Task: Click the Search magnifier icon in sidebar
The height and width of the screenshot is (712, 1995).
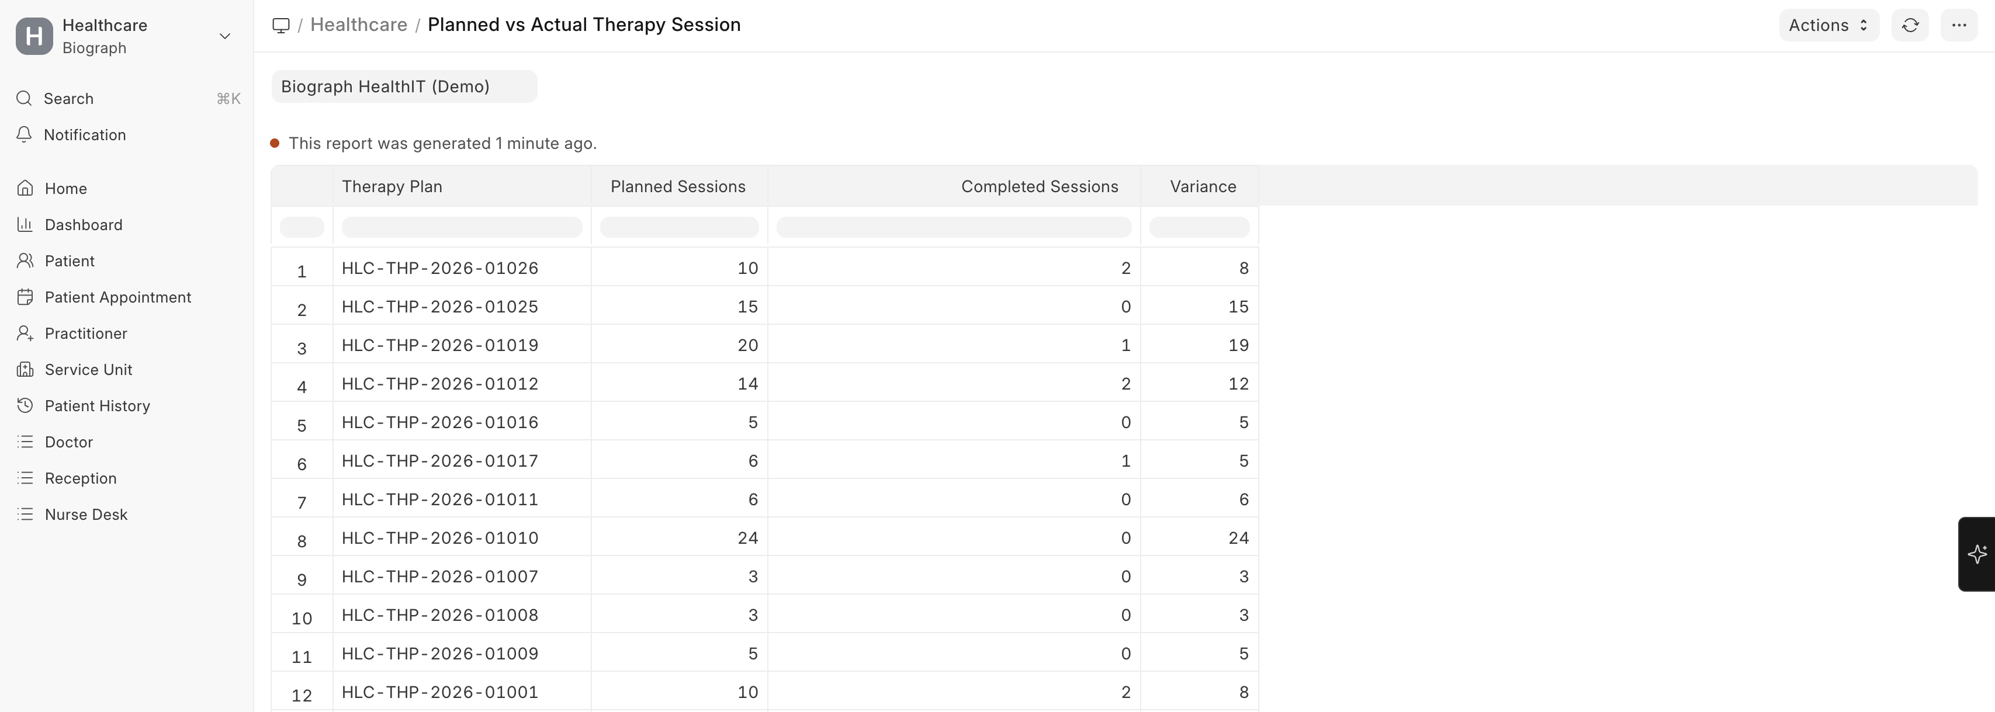Action: [x=25, y=98]
